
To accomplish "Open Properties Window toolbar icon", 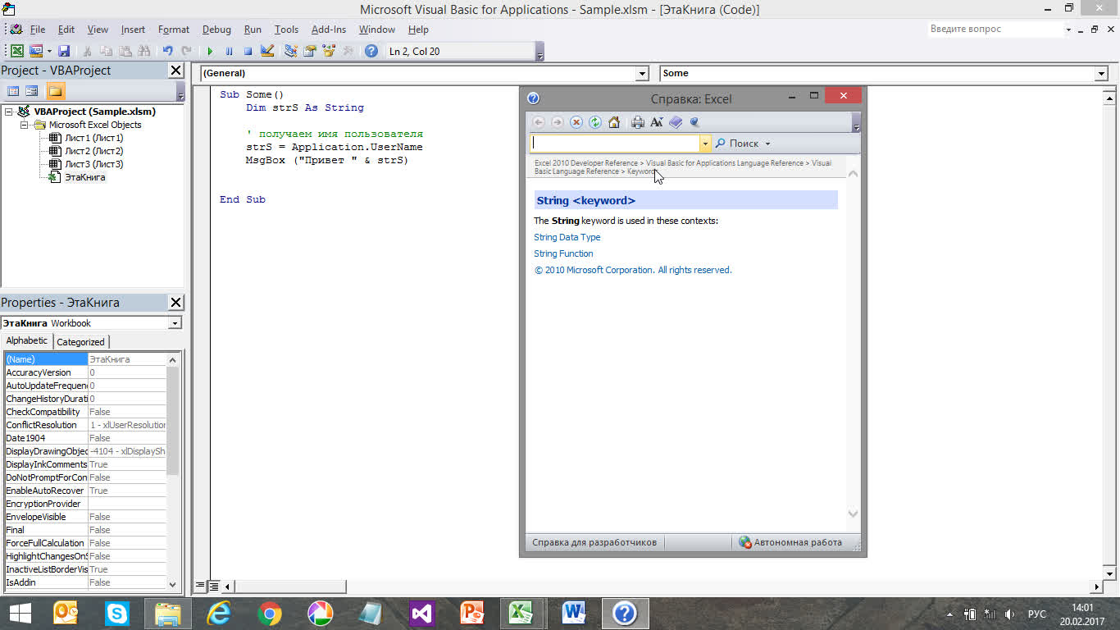I will (x=309, y=51).
